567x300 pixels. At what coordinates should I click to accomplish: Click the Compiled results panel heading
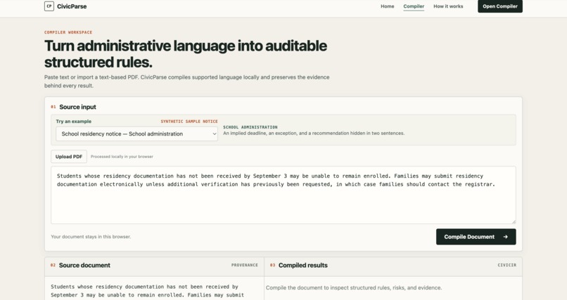[x=302, y=265]
